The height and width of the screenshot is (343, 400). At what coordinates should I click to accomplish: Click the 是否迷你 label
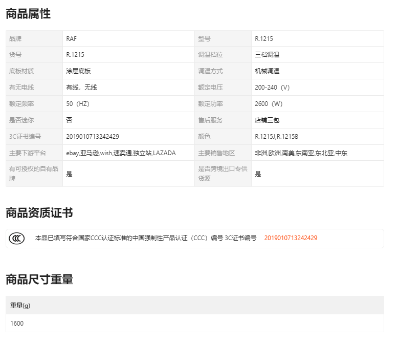(21, 120)
